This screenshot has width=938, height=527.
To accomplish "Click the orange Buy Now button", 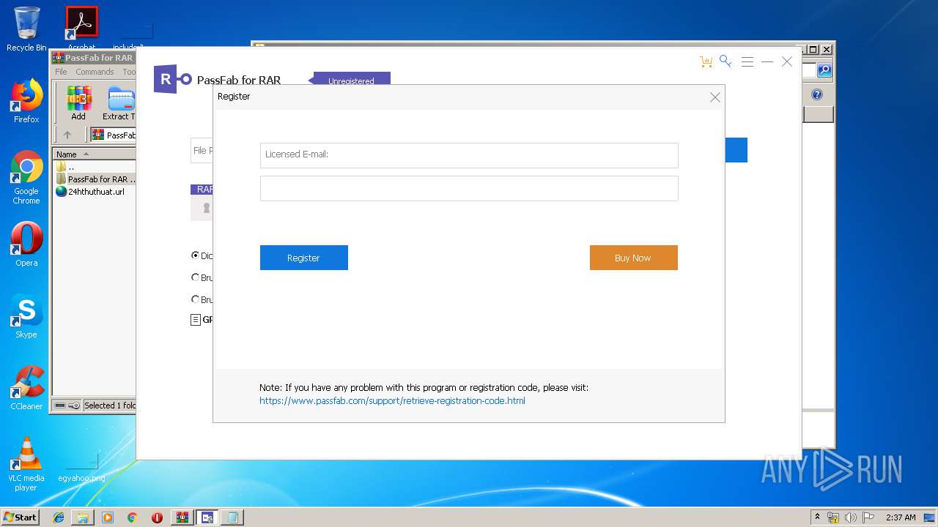I will pyautogui.click(x=634, y=258).
